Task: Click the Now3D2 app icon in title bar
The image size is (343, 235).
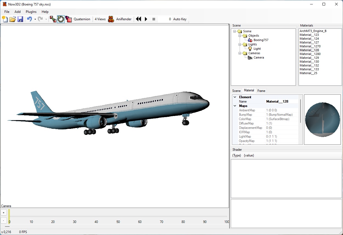Action: pos(5,4)
